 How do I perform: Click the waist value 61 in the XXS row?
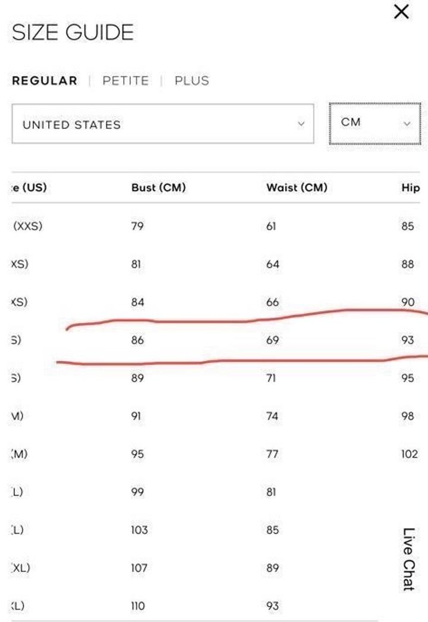pos(271,226)
